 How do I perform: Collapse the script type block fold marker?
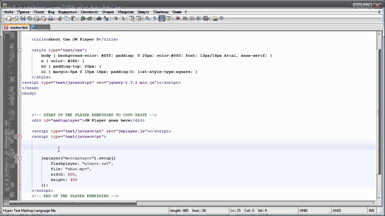20,136
